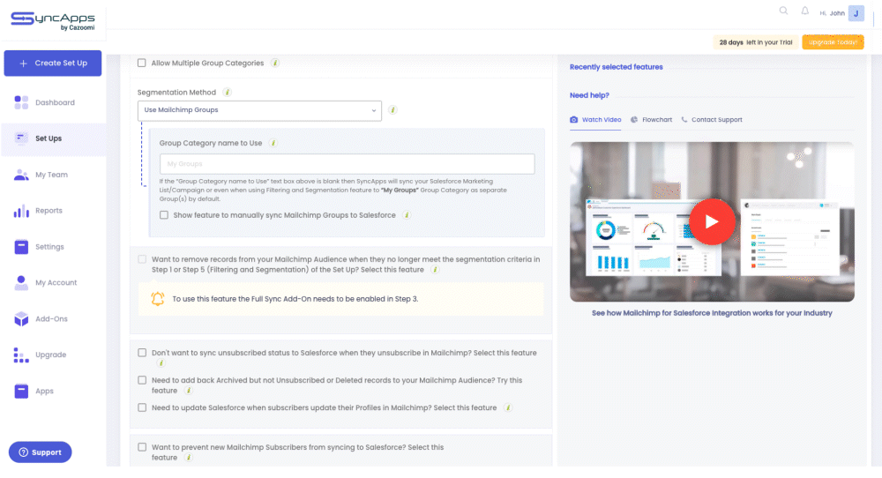The height and width of the screenshot is (478, 882).
Task: Switch to the Watch Video tab
Action: click(595, 120)
